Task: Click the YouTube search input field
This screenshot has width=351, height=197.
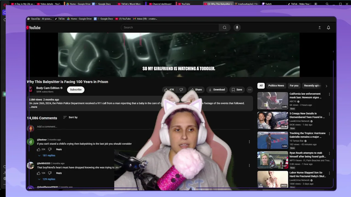Action: click(170, 27)
